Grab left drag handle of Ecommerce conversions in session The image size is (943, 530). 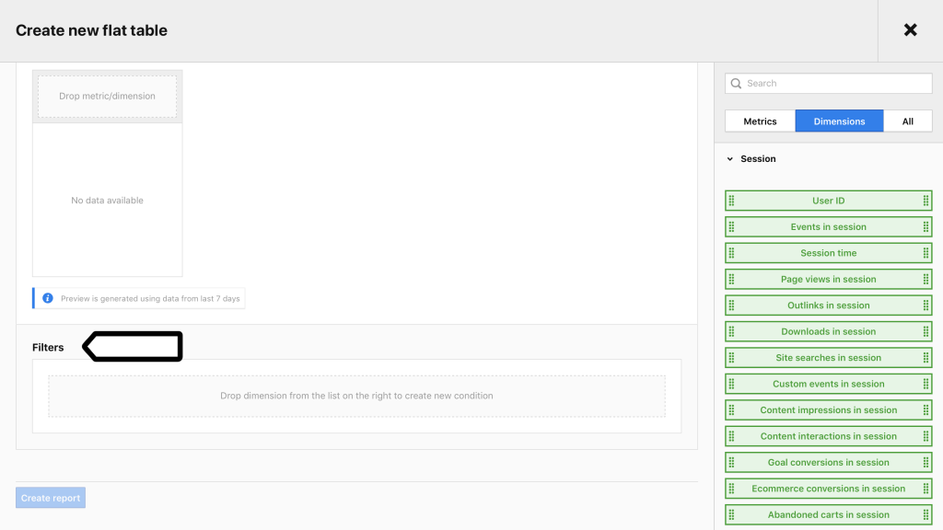point(731,489)
